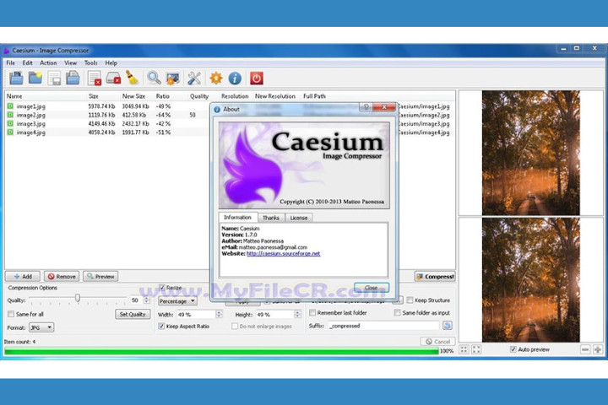Click the Open List toolbar icon

coord(73,78)
